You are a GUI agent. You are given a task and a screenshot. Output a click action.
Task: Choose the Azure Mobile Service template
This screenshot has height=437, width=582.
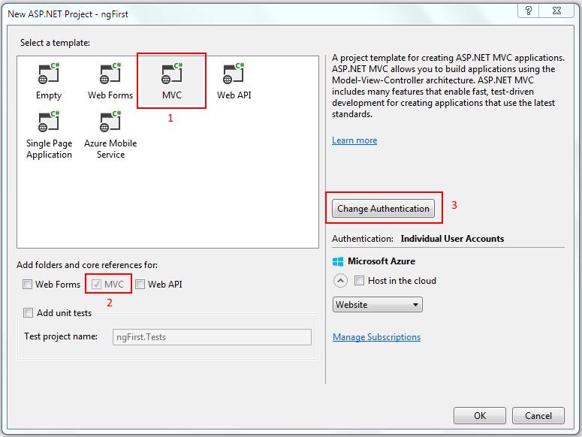[x=110, y=135]
